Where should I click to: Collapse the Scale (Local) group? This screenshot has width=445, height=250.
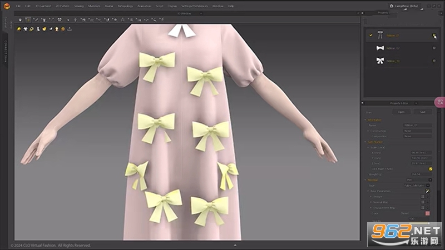point(368,147)
